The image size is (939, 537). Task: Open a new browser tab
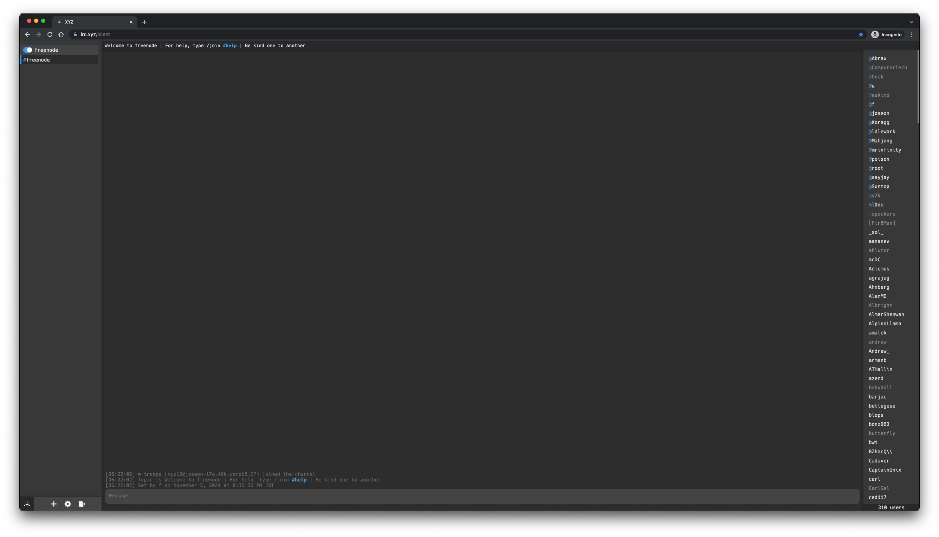point(144,22)
